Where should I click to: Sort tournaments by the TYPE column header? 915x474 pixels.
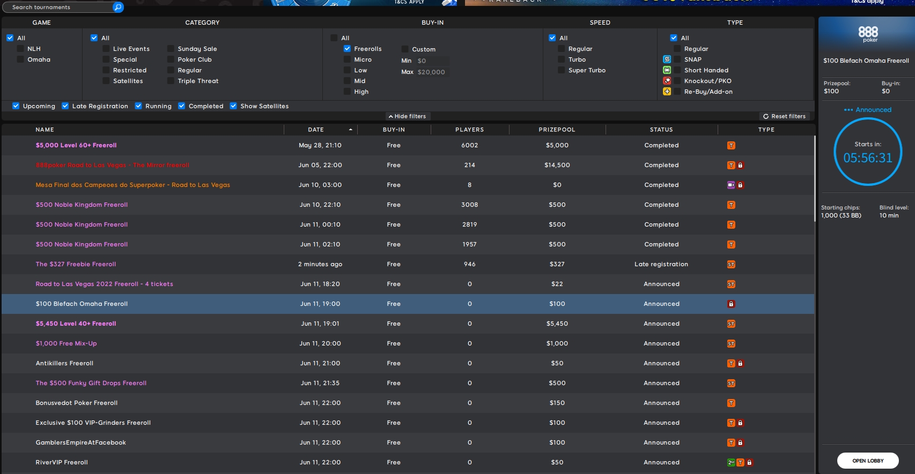(x=766, y=130)
